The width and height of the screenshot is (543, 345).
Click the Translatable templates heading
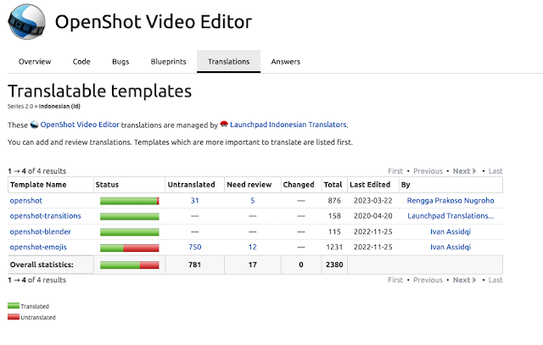pos(100,92)
